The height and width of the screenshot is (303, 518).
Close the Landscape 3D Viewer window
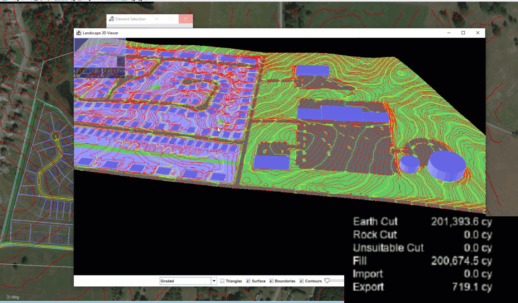pos(478,33)
